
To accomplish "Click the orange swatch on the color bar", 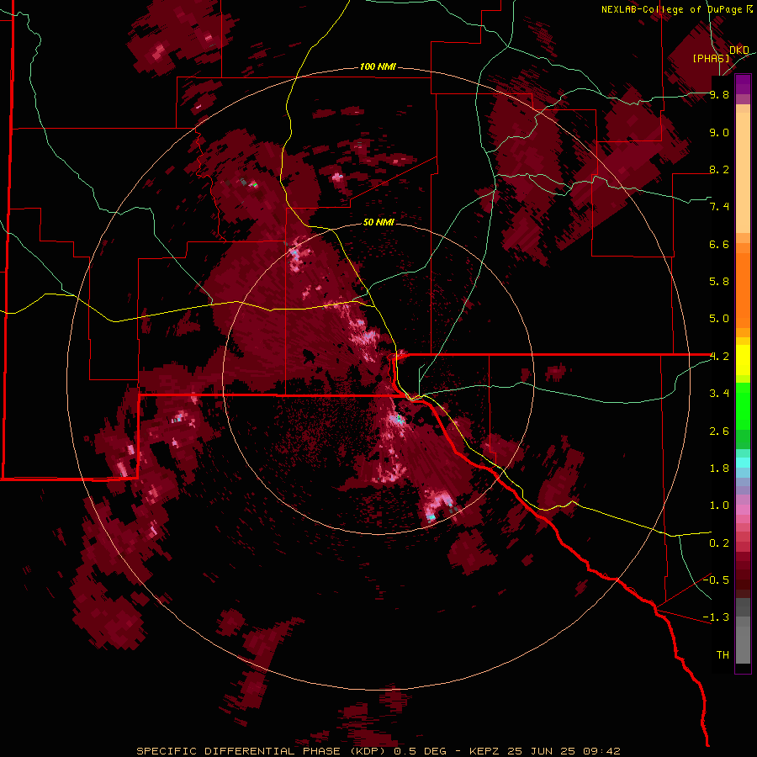I will pyautogui.click(x=743, y=291).
